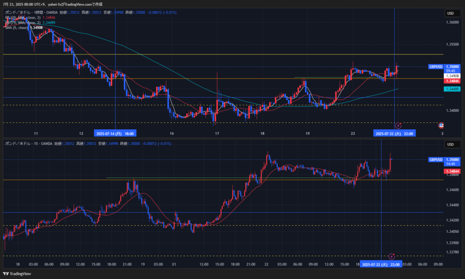Click the GBPUSD symbol label on the hourly chart
Image resolution: width=465 pixels, height=279 pixels.
click(x=435, y=67)
